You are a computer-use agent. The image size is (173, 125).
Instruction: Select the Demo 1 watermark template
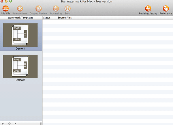20,35
